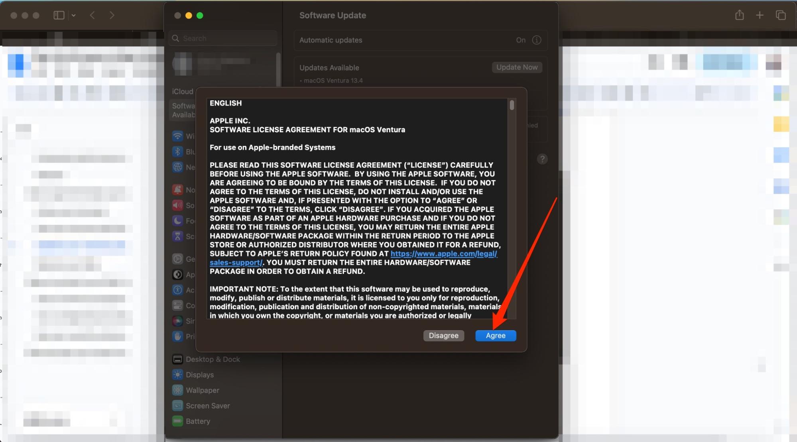This screenshot has width=797, height=442.
Task: Click the question mark help button
Action: [x=542, y=159]
